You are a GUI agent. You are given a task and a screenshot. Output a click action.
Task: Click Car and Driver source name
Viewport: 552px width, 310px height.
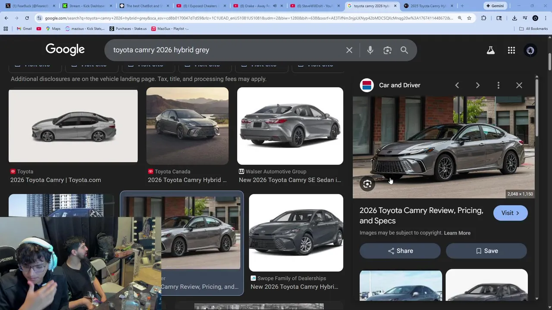[399, 85]
